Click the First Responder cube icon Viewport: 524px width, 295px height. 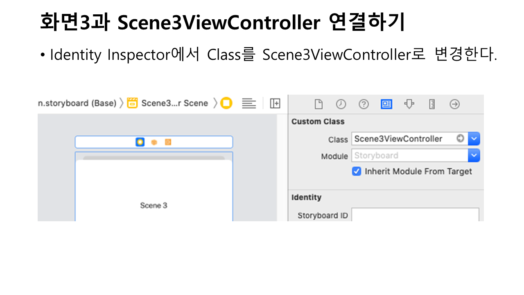point(154,142)
